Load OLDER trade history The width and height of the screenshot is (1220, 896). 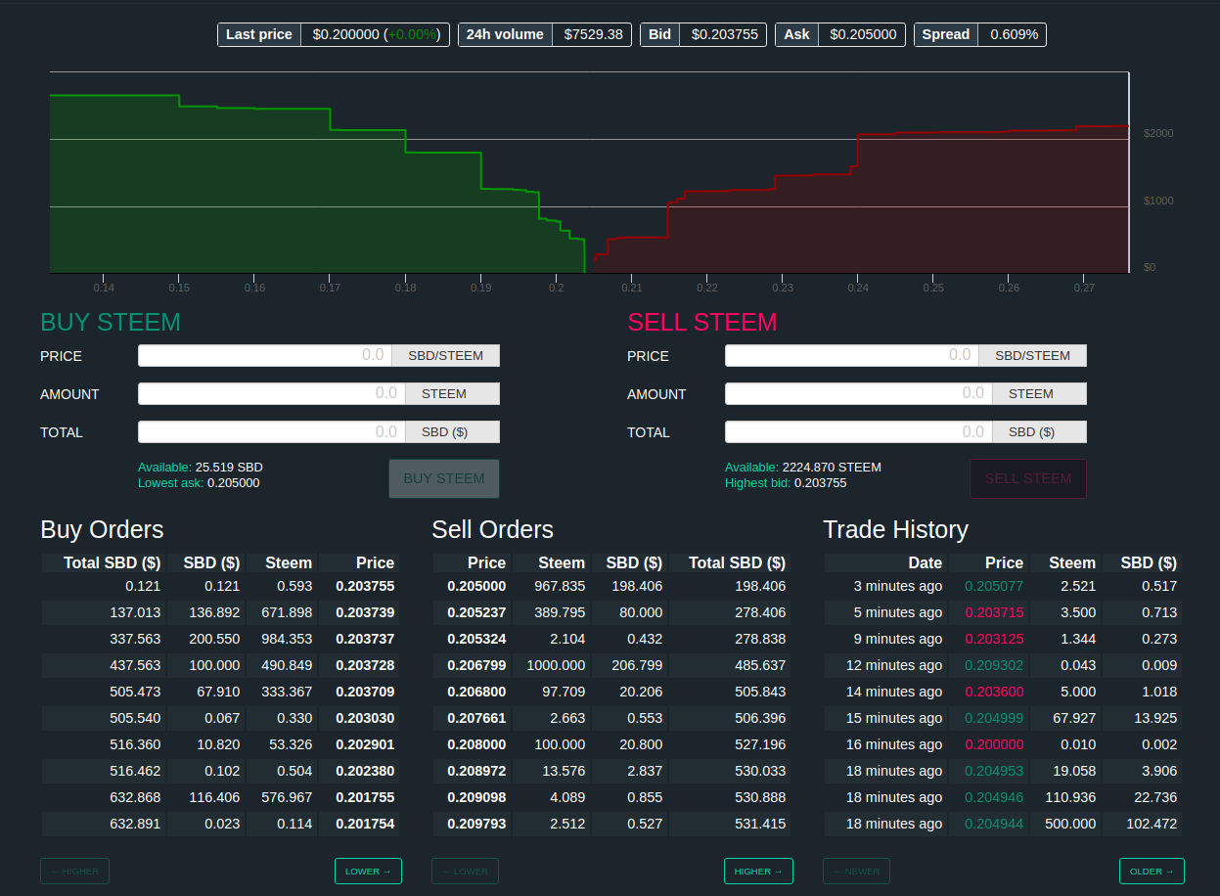point(1152,871)
